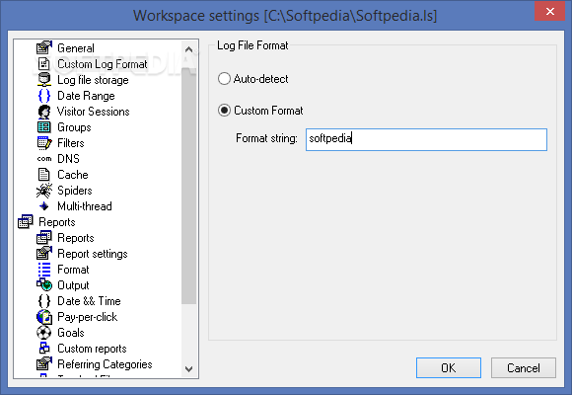
Task: Click the DNS com icon
Action: (x=44, y=159)
